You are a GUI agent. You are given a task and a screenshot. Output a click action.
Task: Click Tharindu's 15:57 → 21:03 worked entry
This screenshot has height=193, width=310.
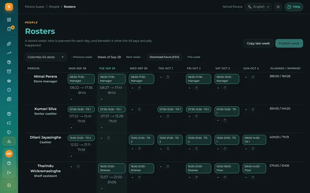[112, 179]
